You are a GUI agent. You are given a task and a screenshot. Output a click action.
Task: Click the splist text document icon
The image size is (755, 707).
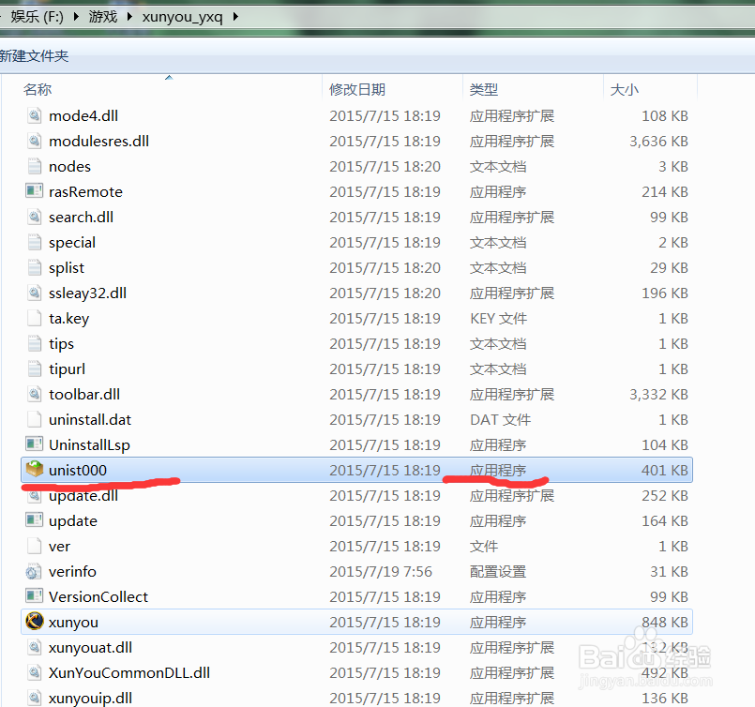(x=34, y=267)
